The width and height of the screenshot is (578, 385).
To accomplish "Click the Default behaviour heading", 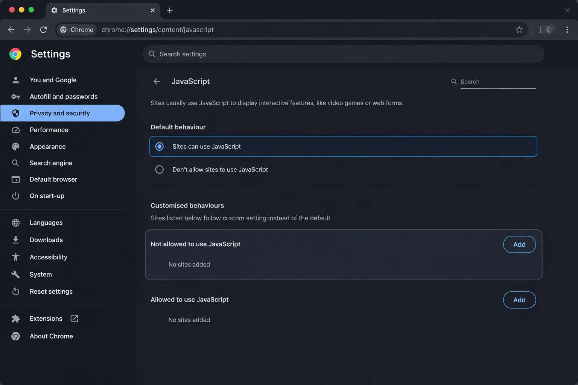I will 178,127.
